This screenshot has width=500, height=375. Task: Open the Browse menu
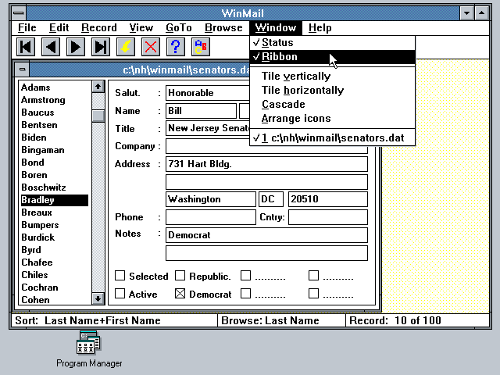(x=223, y=28)
